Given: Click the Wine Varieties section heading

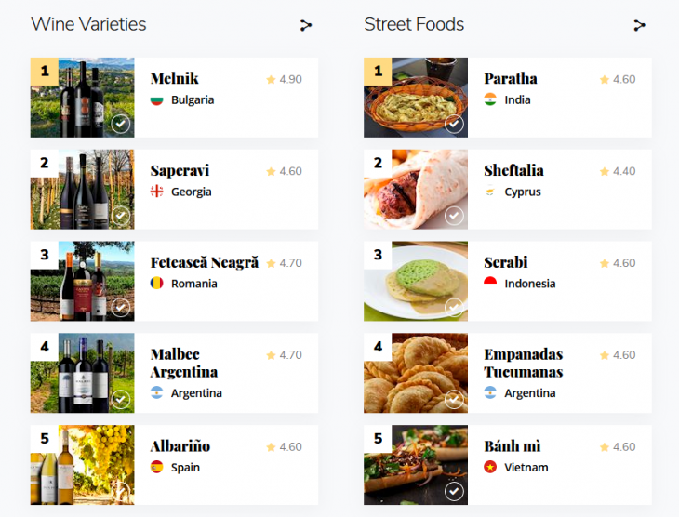Looking at the screenshot, I should pos(88,24).
